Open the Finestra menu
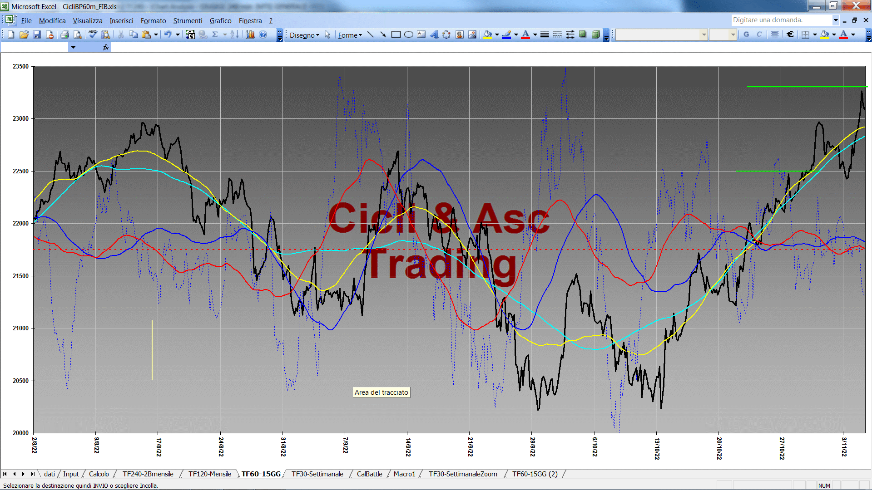The image size is (872, 490). point(250,21)
